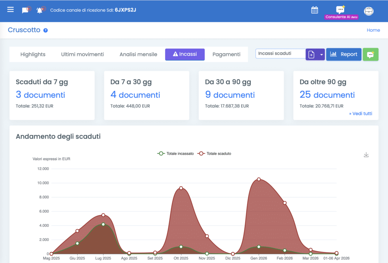The width and height of the screenshot is (388, 263).
Task: Toggle the Totale incassato legend series
Action: 176,153
